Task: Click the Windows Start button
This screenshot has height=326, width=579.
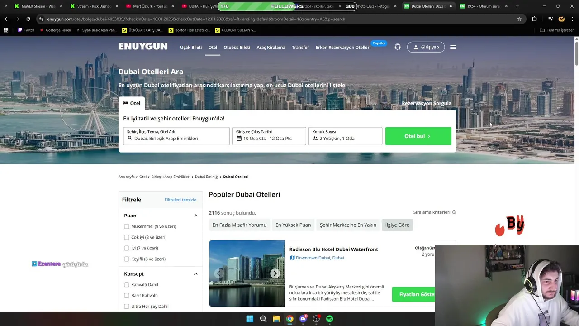Action: pos(250,319)
